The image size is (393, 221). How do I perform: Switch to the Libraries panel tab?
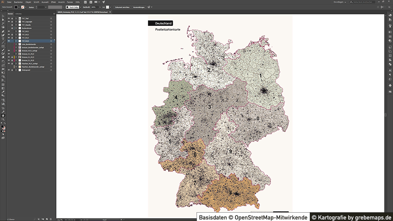(x=18, y=14)
